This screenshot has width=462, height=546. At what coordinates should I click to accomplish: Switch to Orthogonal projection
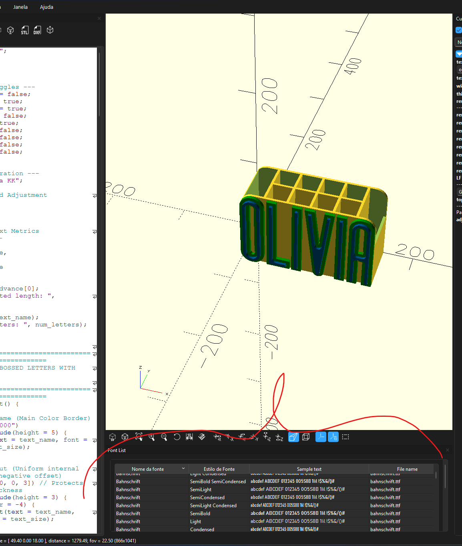point(306,437)
